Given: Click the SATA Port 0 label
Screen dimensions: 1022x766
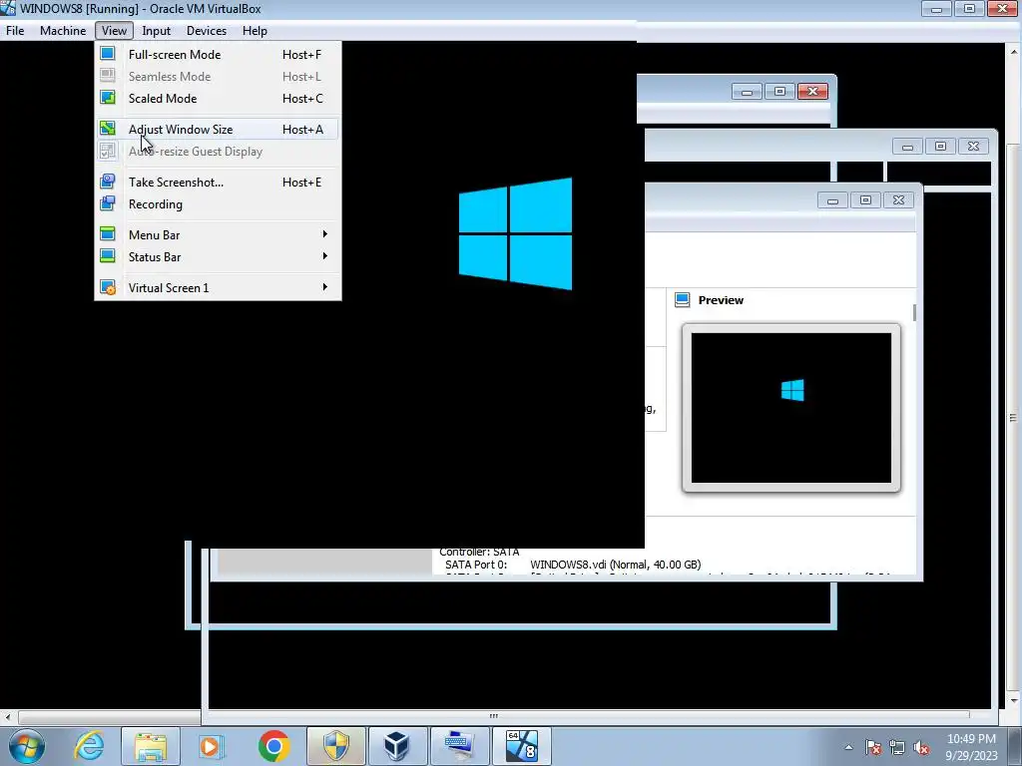Looking at the screenshot, I should pyautogui.click(x=476, y=565).
